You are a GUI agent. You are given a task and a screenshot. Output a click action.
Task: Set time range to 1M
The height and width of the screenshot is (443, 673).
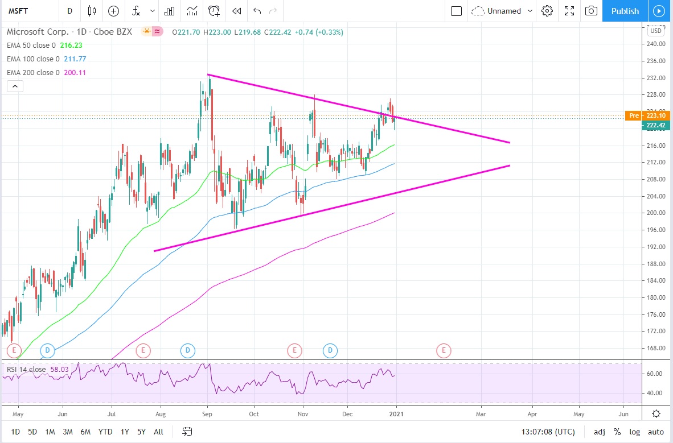pos(50,432)
